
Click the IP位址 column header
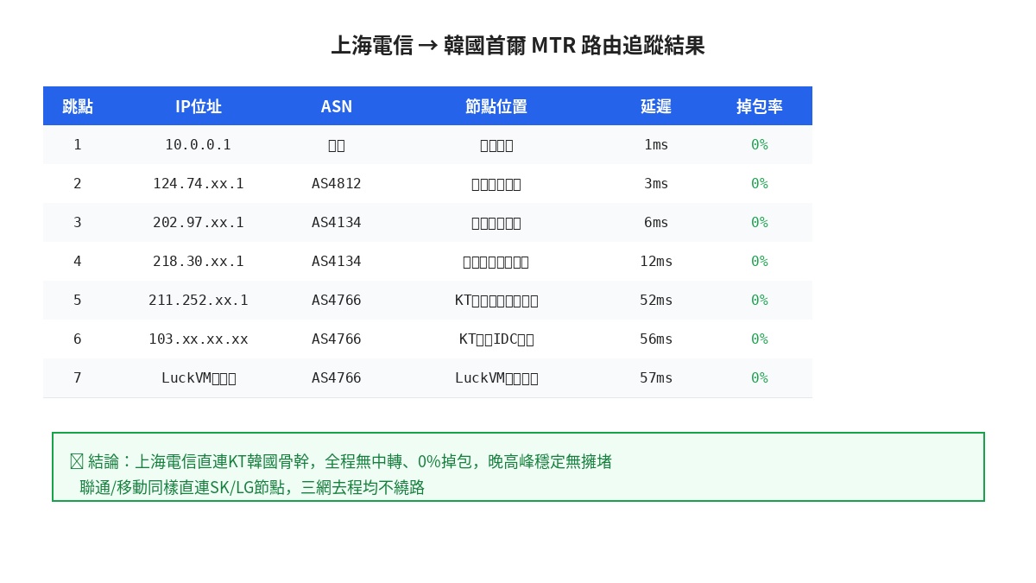tap(199, 106)
